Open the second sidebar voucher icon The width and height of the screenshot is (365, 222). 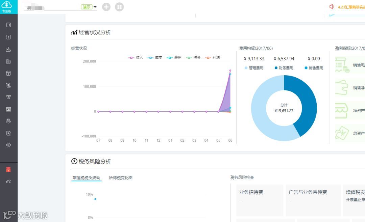(8, 37)
